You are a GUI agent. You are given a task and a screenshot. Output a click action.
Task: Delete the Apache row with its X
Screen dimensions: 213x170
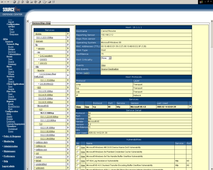68,70
